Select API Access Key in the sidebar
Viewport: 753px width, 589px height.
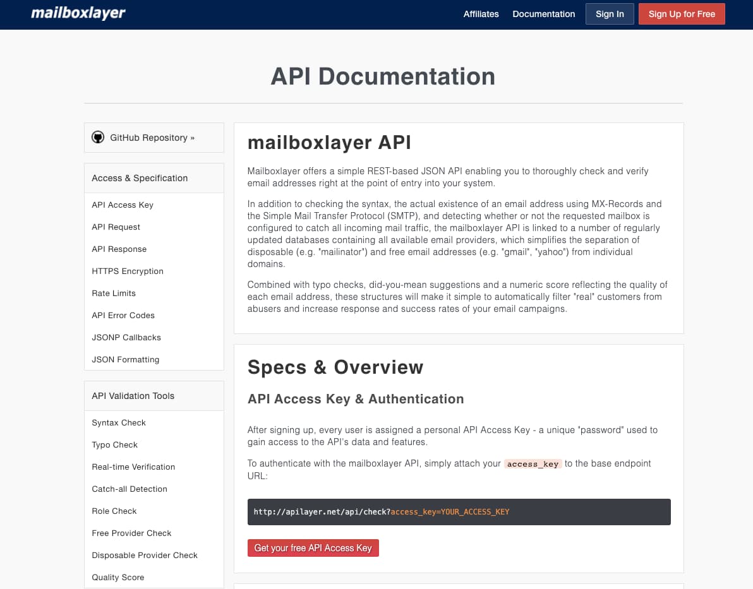[x=122, y=205]
